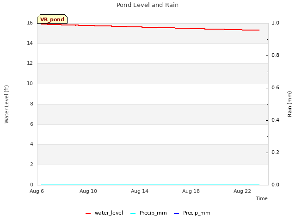Image resolution: width=296 pixels, height=222 pixels.
Task: Click the chart title Pond Level and Rain
Action: [x=148, y=5]
